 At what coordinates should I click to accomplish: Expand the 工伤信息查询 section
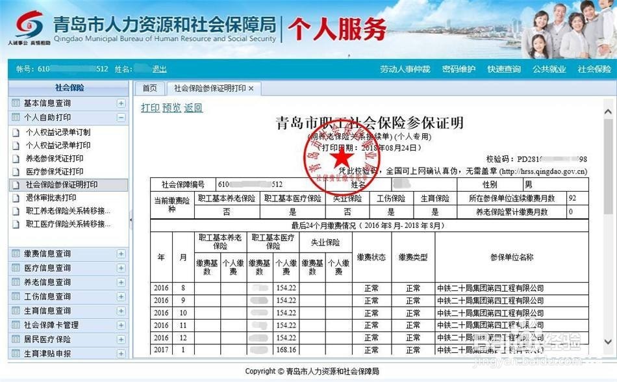121,296
